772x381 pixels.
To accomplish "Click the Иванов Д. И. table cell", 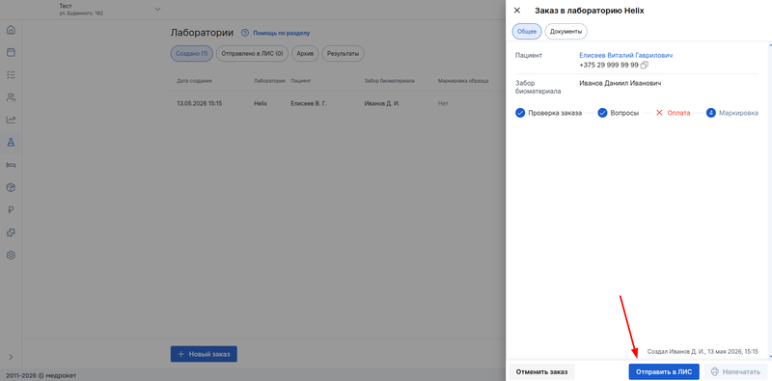I will [381, 104].
